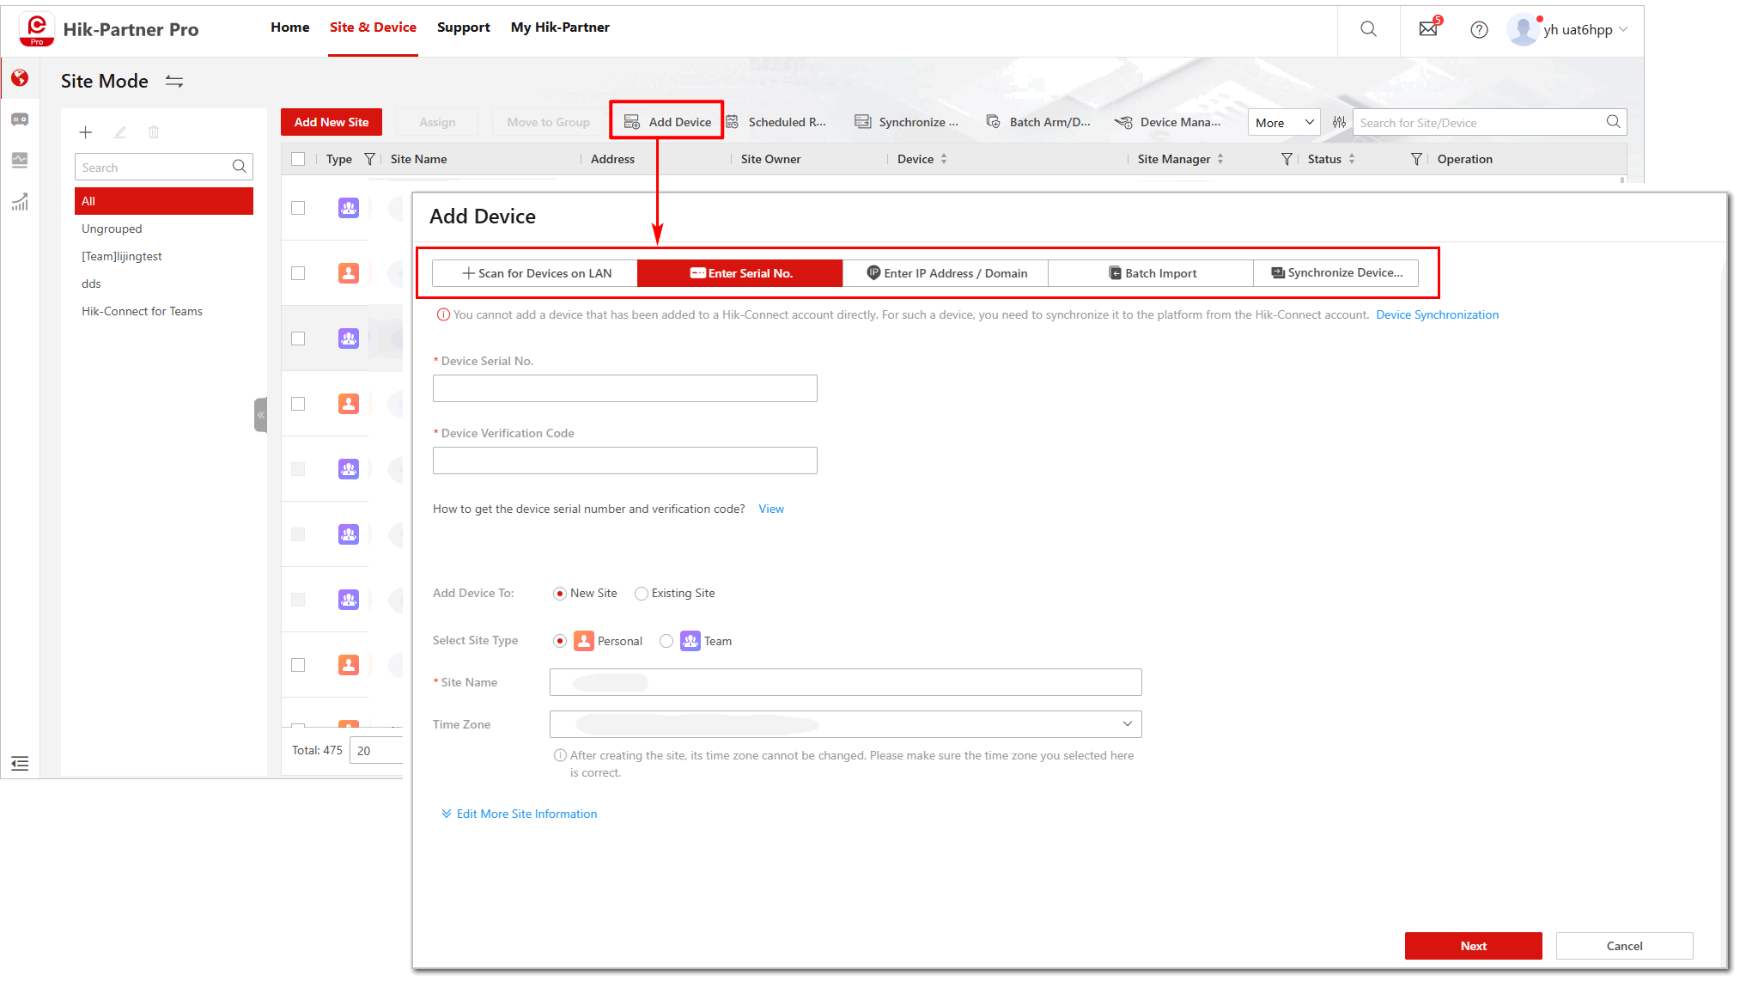Click the Add Device toolbar button
Image resolution: width=1746 pixels, height=988 pixels.
[667, 122]
